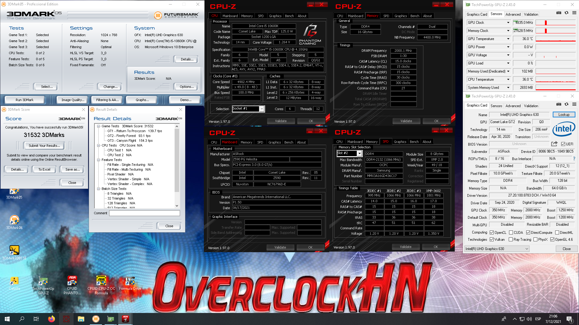The image size is (579, 325).
Task: Click Lookup button in GPU-Z
Action: (x=564, y=115)
